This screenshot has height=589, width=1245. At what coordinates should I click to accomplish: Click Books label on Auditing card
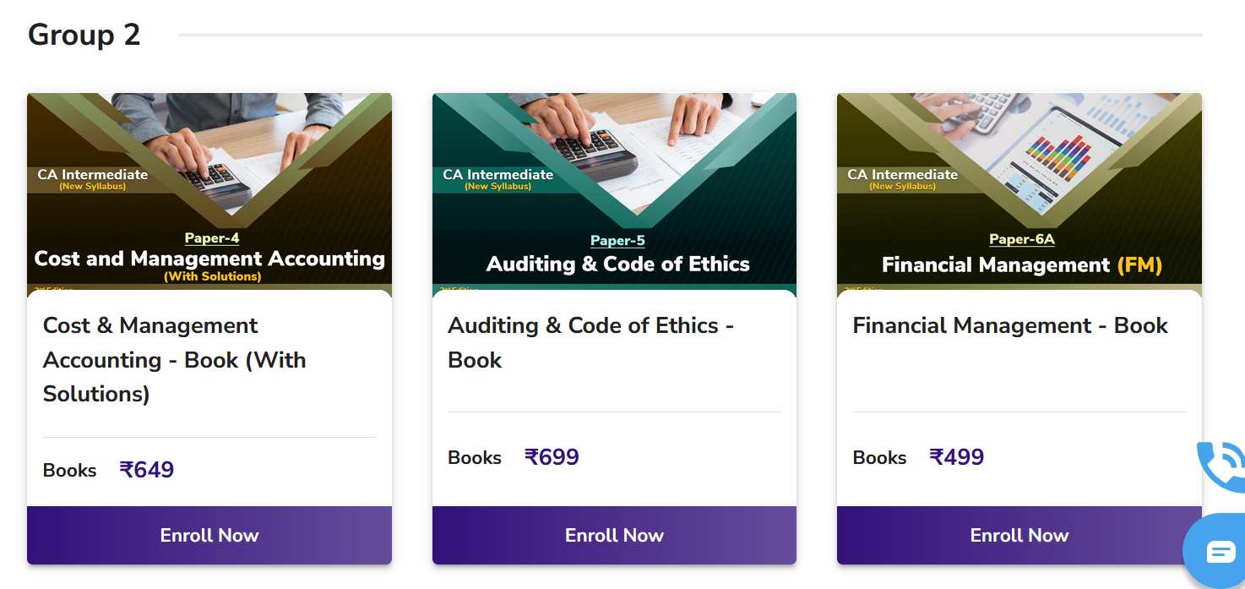[x=475, y=458]
